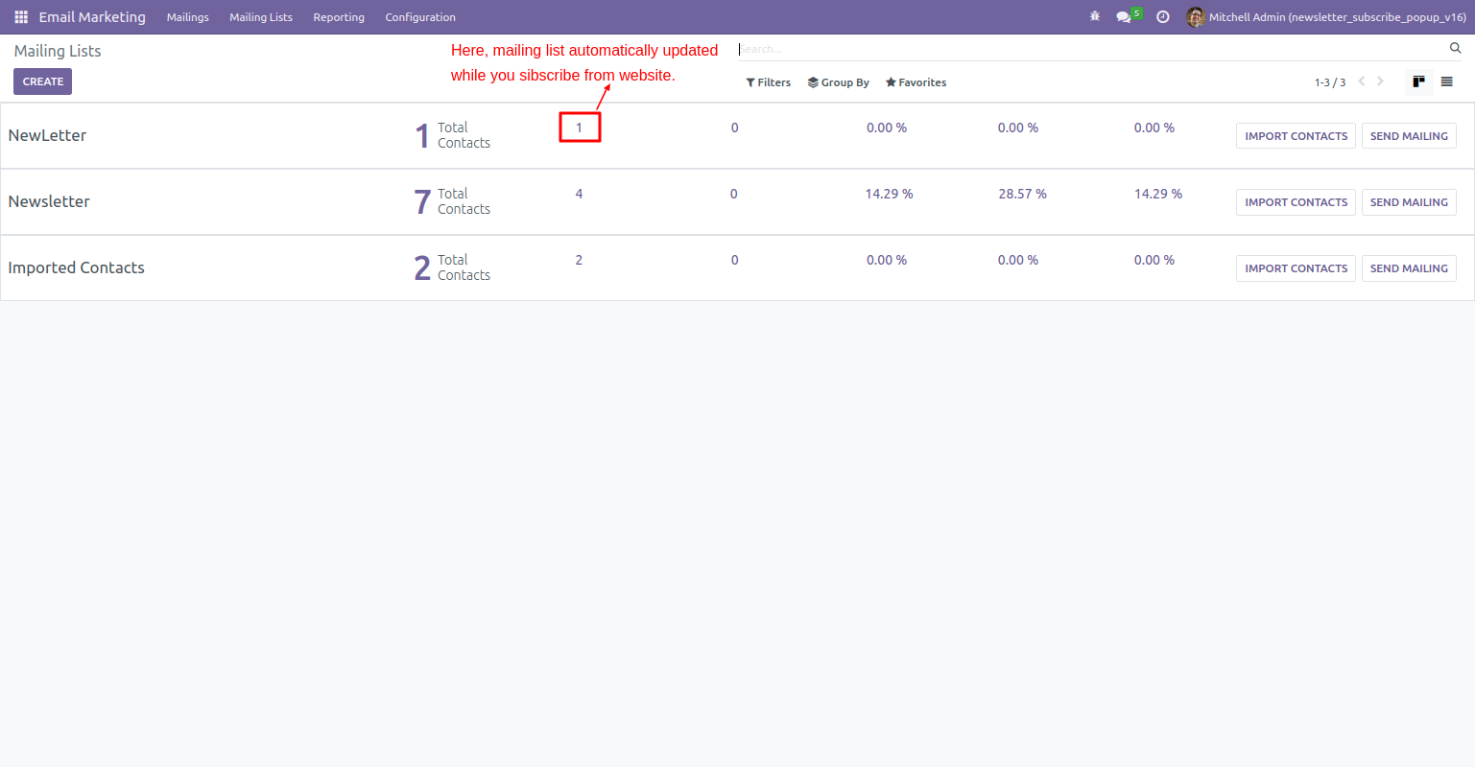Focus the search input field
The height and width of the screenshot is (767, 1475).
pos(1092,49)
